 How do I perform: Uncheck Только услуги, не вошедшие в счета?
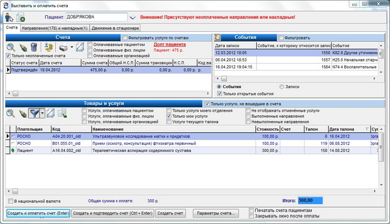(207, 103)
